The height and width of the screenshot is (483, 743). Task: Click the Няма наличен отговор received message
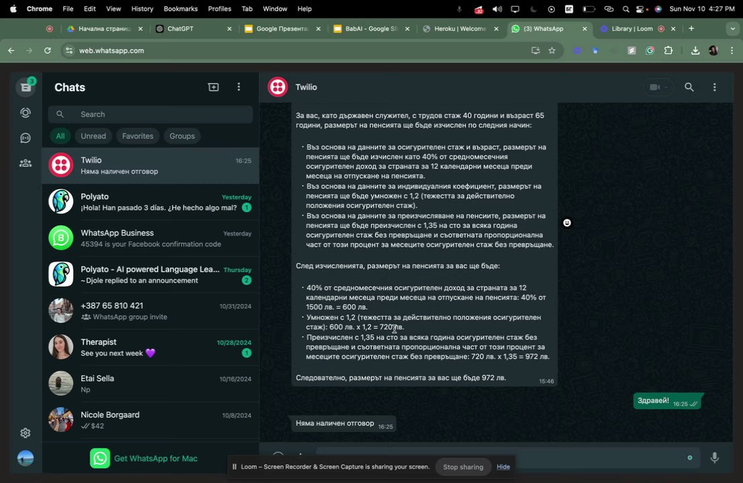(x=343, y=424)
